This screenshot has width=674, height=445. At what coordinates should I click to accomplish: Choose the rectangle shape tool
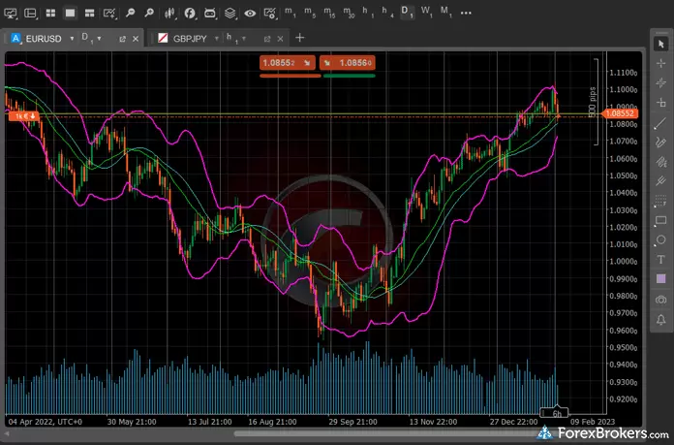point(660,220)
